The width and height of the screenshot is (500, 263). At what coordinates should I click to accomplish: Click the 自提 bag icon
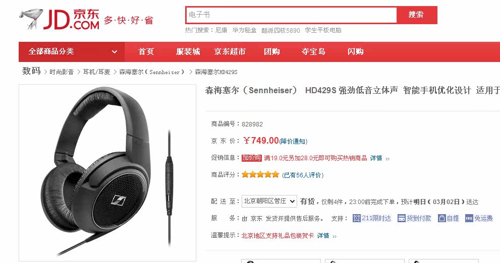[441, 218]
